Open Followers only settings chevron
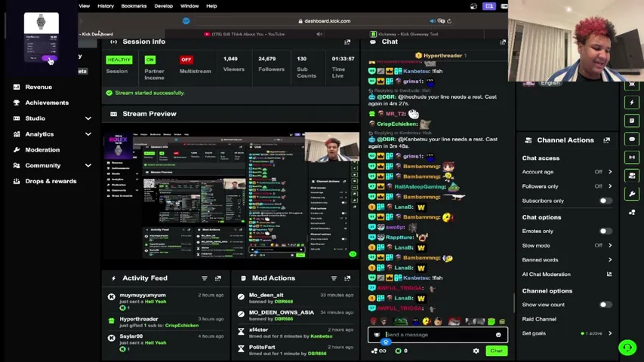 point(610,186)
